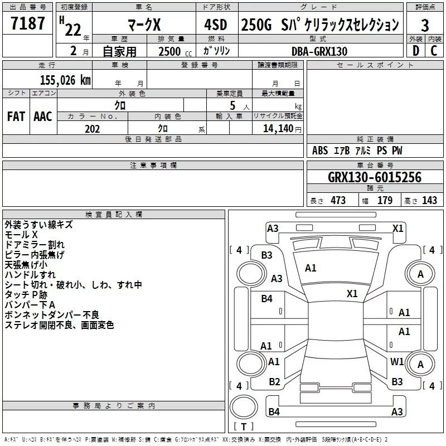Click the displacement value "2500 cc"
The image size is (446, 446).
pyautogui.click(x=175, y=51)
